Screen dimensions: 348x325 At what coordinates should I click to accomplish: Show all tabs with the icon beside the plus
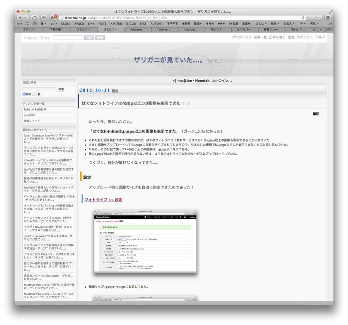[329, 29]
